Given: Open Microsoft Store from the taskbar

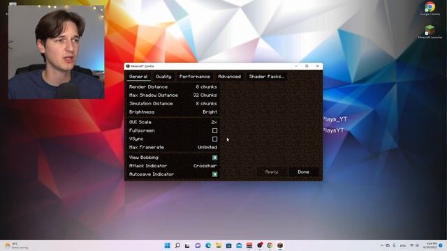Looking at the screenshot, I should point(228,245).
